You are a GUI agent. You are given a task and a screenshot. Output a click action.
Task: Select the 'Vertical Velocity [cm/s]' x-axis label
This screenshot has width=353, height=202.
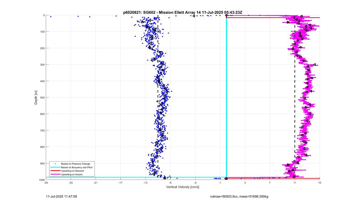[183, 187]
